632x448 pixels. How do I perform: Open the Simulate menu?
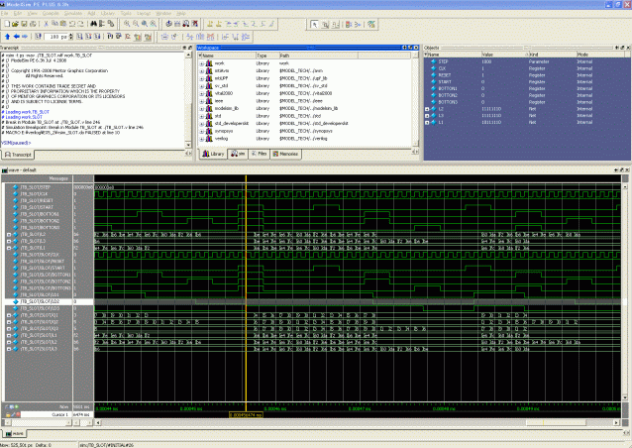point(73,13)
